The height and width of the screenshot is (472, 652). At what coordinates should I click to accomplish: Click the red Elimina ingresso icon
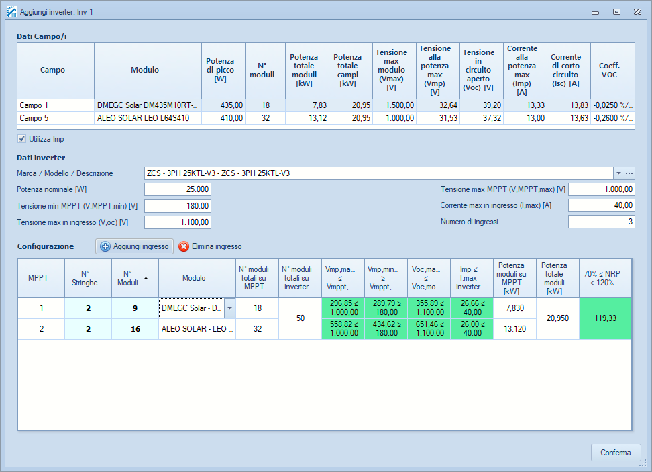pyautogui.click(x=184, y=246)
